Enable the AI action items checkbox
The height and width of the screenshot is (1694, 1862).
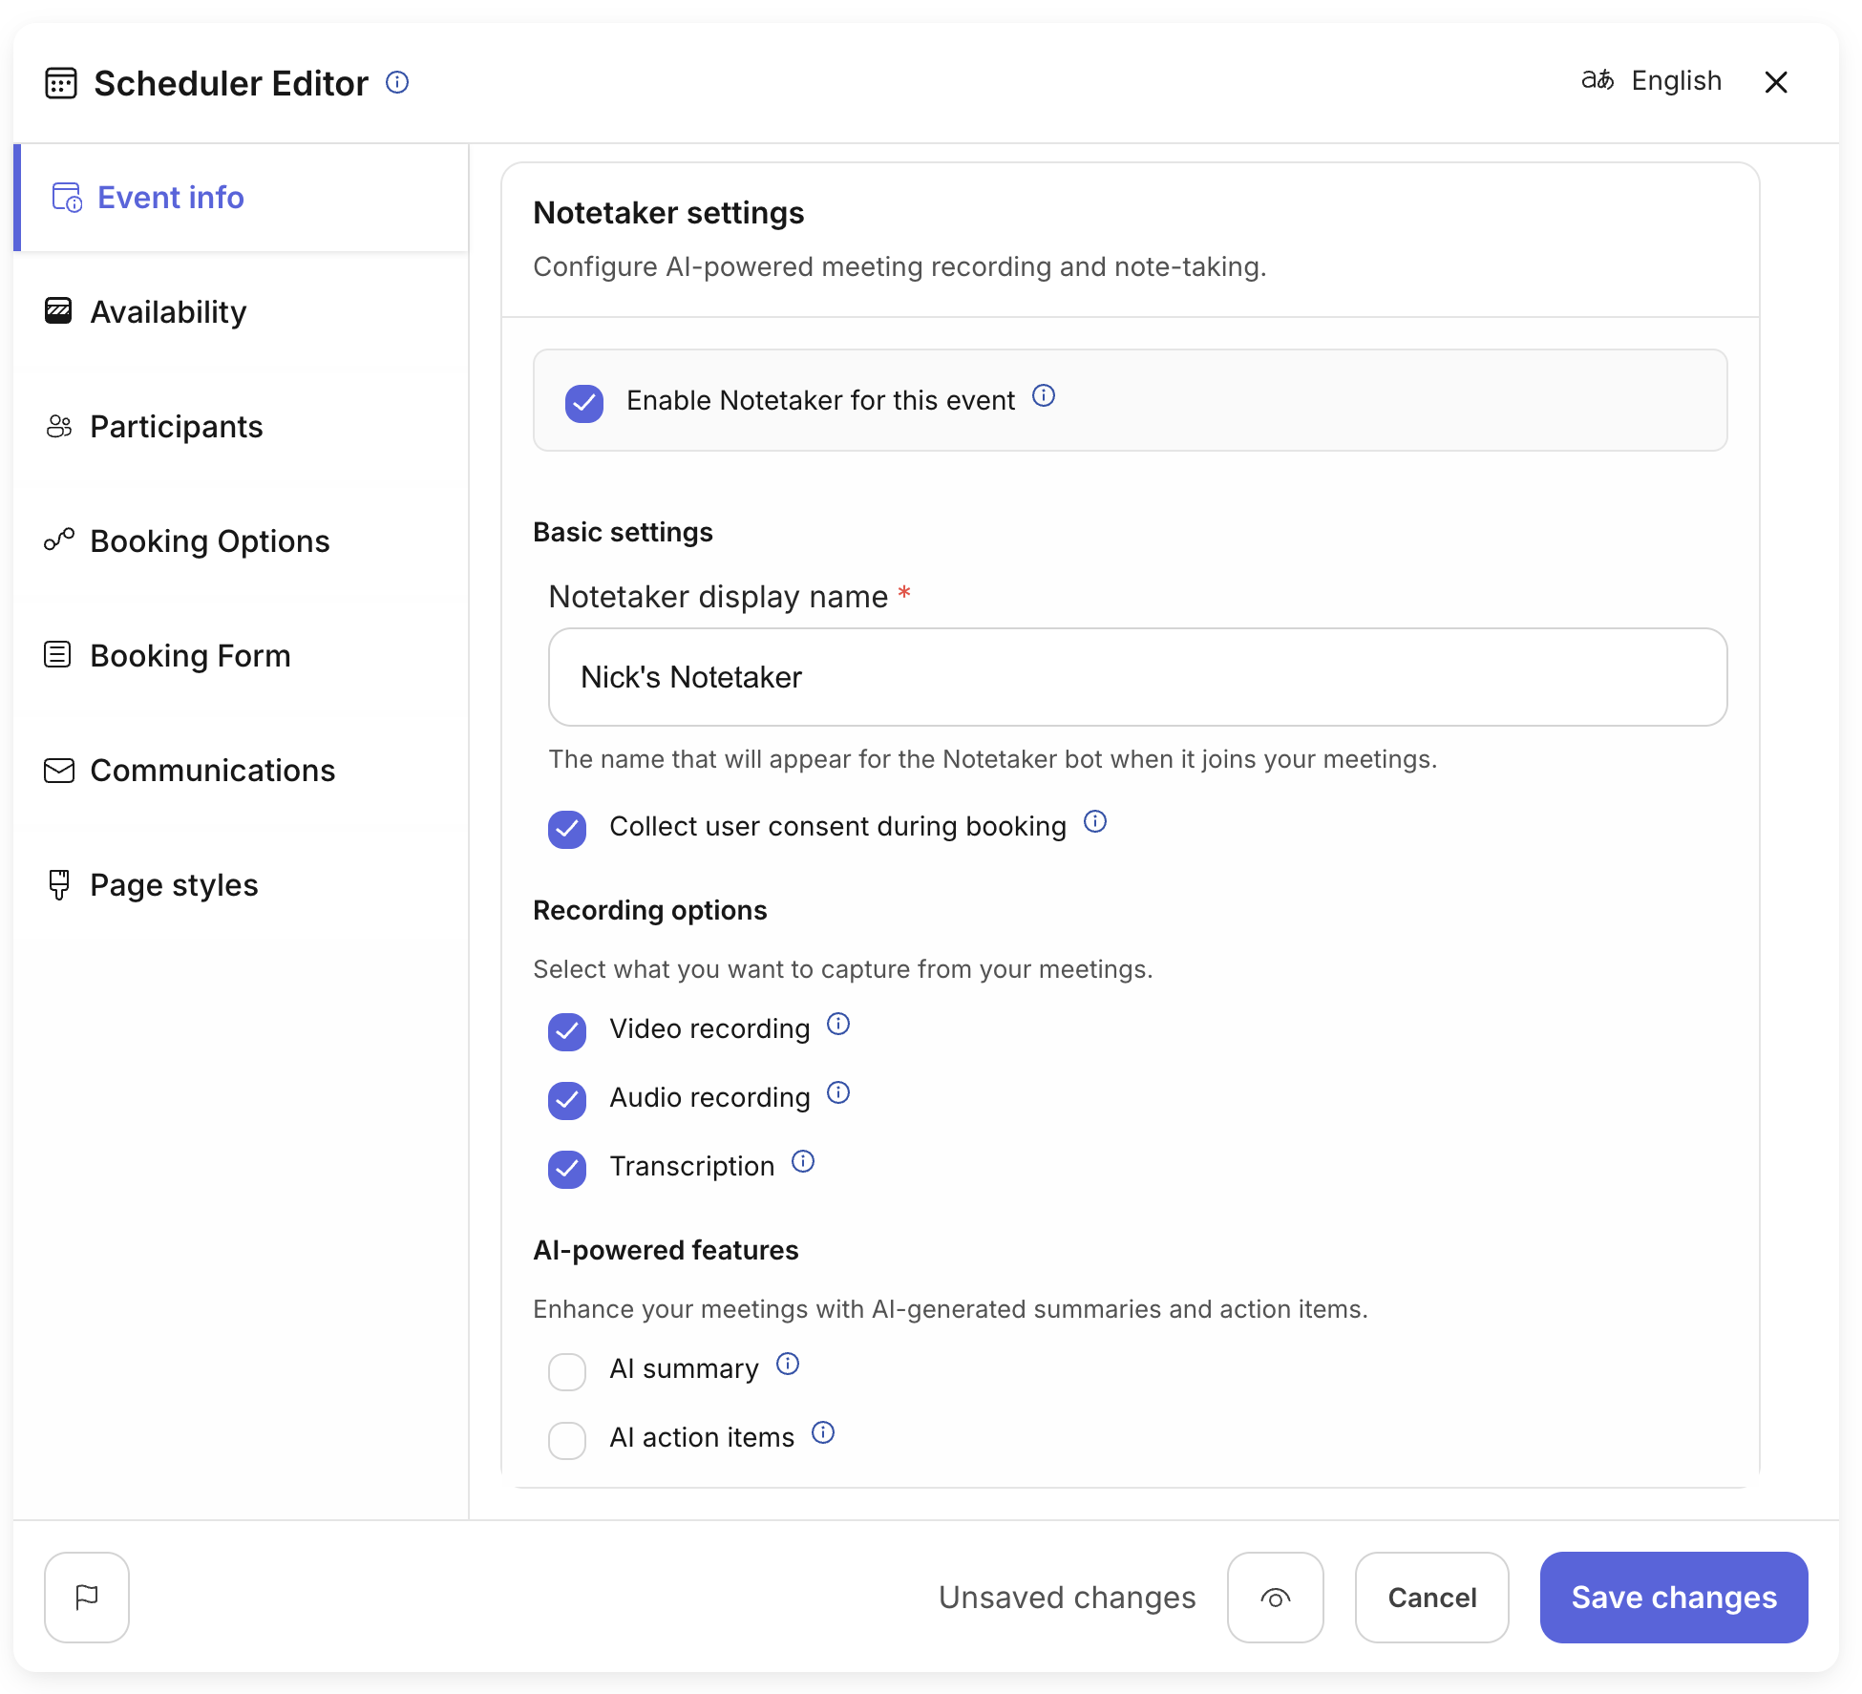[x=567, y=1440]
